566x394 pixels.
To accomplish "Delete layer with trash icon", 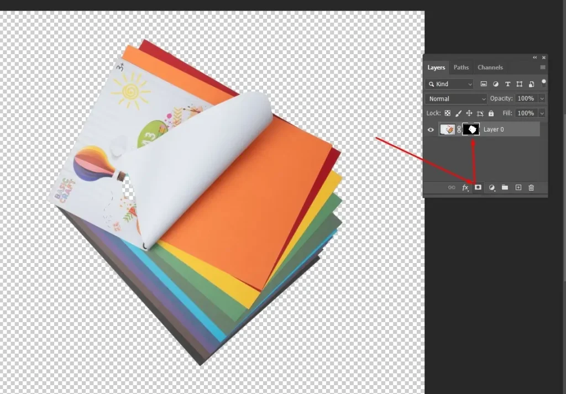I will [531, 187].
